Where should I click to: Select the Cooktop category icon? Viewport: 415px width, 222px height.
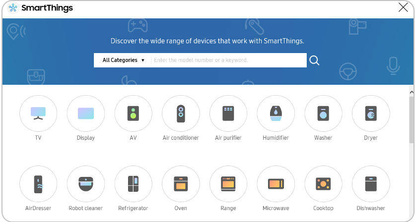(x=323, y=184)
